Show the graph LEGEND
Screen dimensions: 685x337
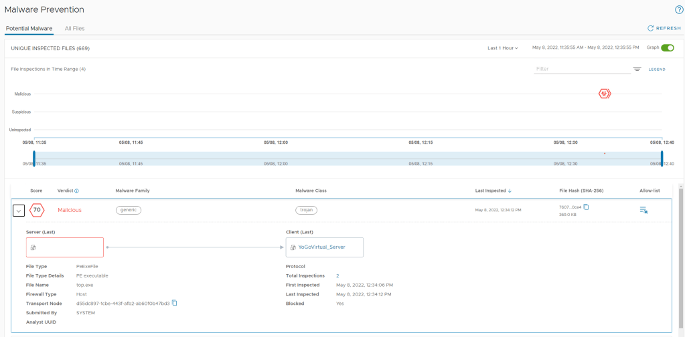pyautogui.click(x=656, y=70)
